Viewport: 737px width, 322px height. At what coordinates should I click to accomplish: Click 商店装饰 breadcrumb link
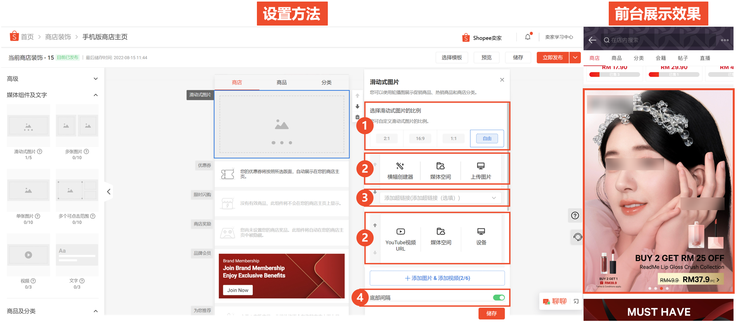[58, 37]
